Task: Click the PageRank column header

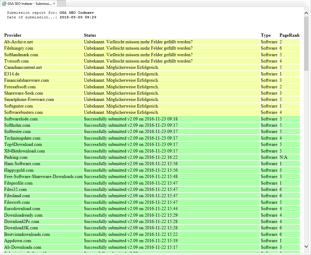Action: (290, 35)
